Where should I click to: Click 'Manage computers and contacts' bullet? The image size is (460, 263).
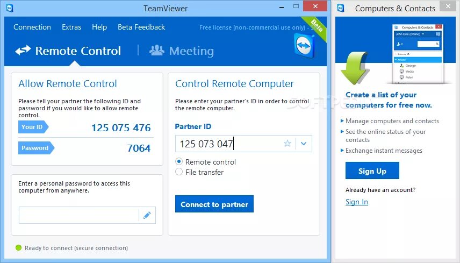pyautogui.click(x=392, y=121)
